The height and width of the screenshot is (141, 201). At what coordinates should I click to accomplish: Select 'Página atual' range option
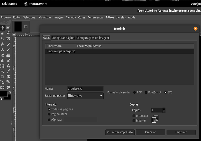point(49,114)
